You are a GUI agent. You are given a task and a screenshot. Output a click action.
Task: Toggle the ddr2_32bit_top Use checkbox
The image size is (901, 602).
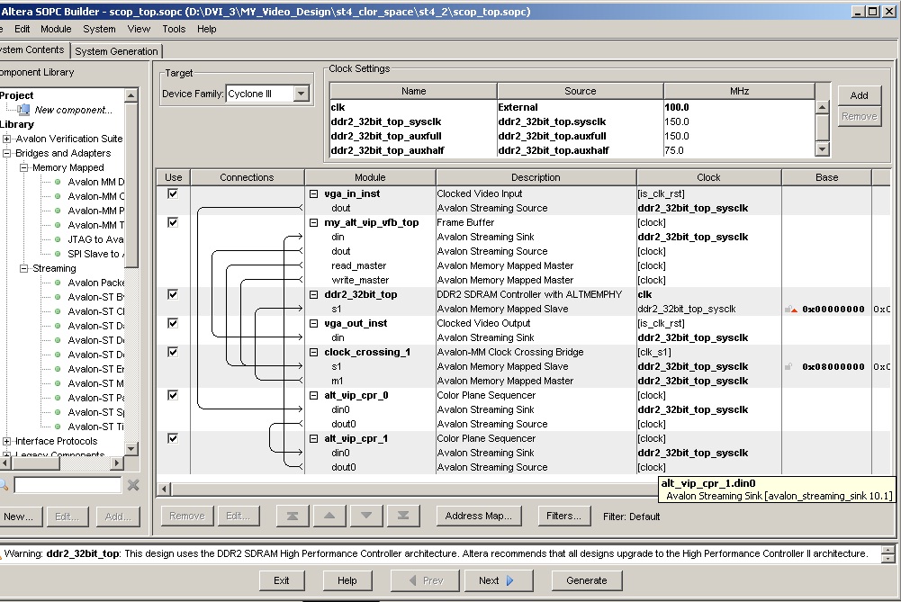click(173, 294)
